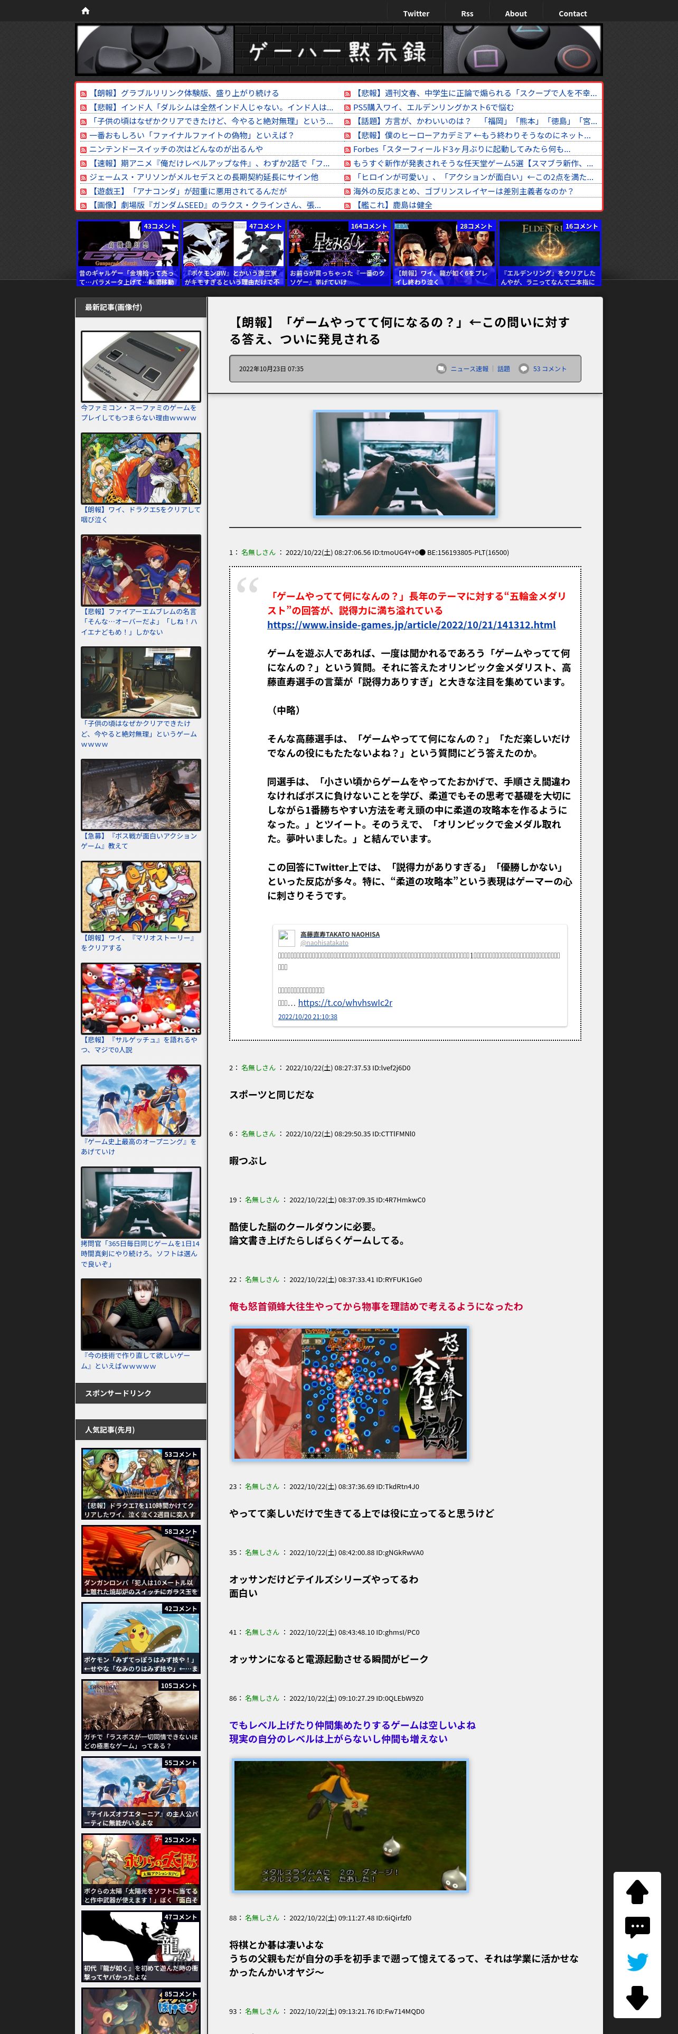678x2034 pixels.
Task: Open the Contact page
Action: [572, 13]
